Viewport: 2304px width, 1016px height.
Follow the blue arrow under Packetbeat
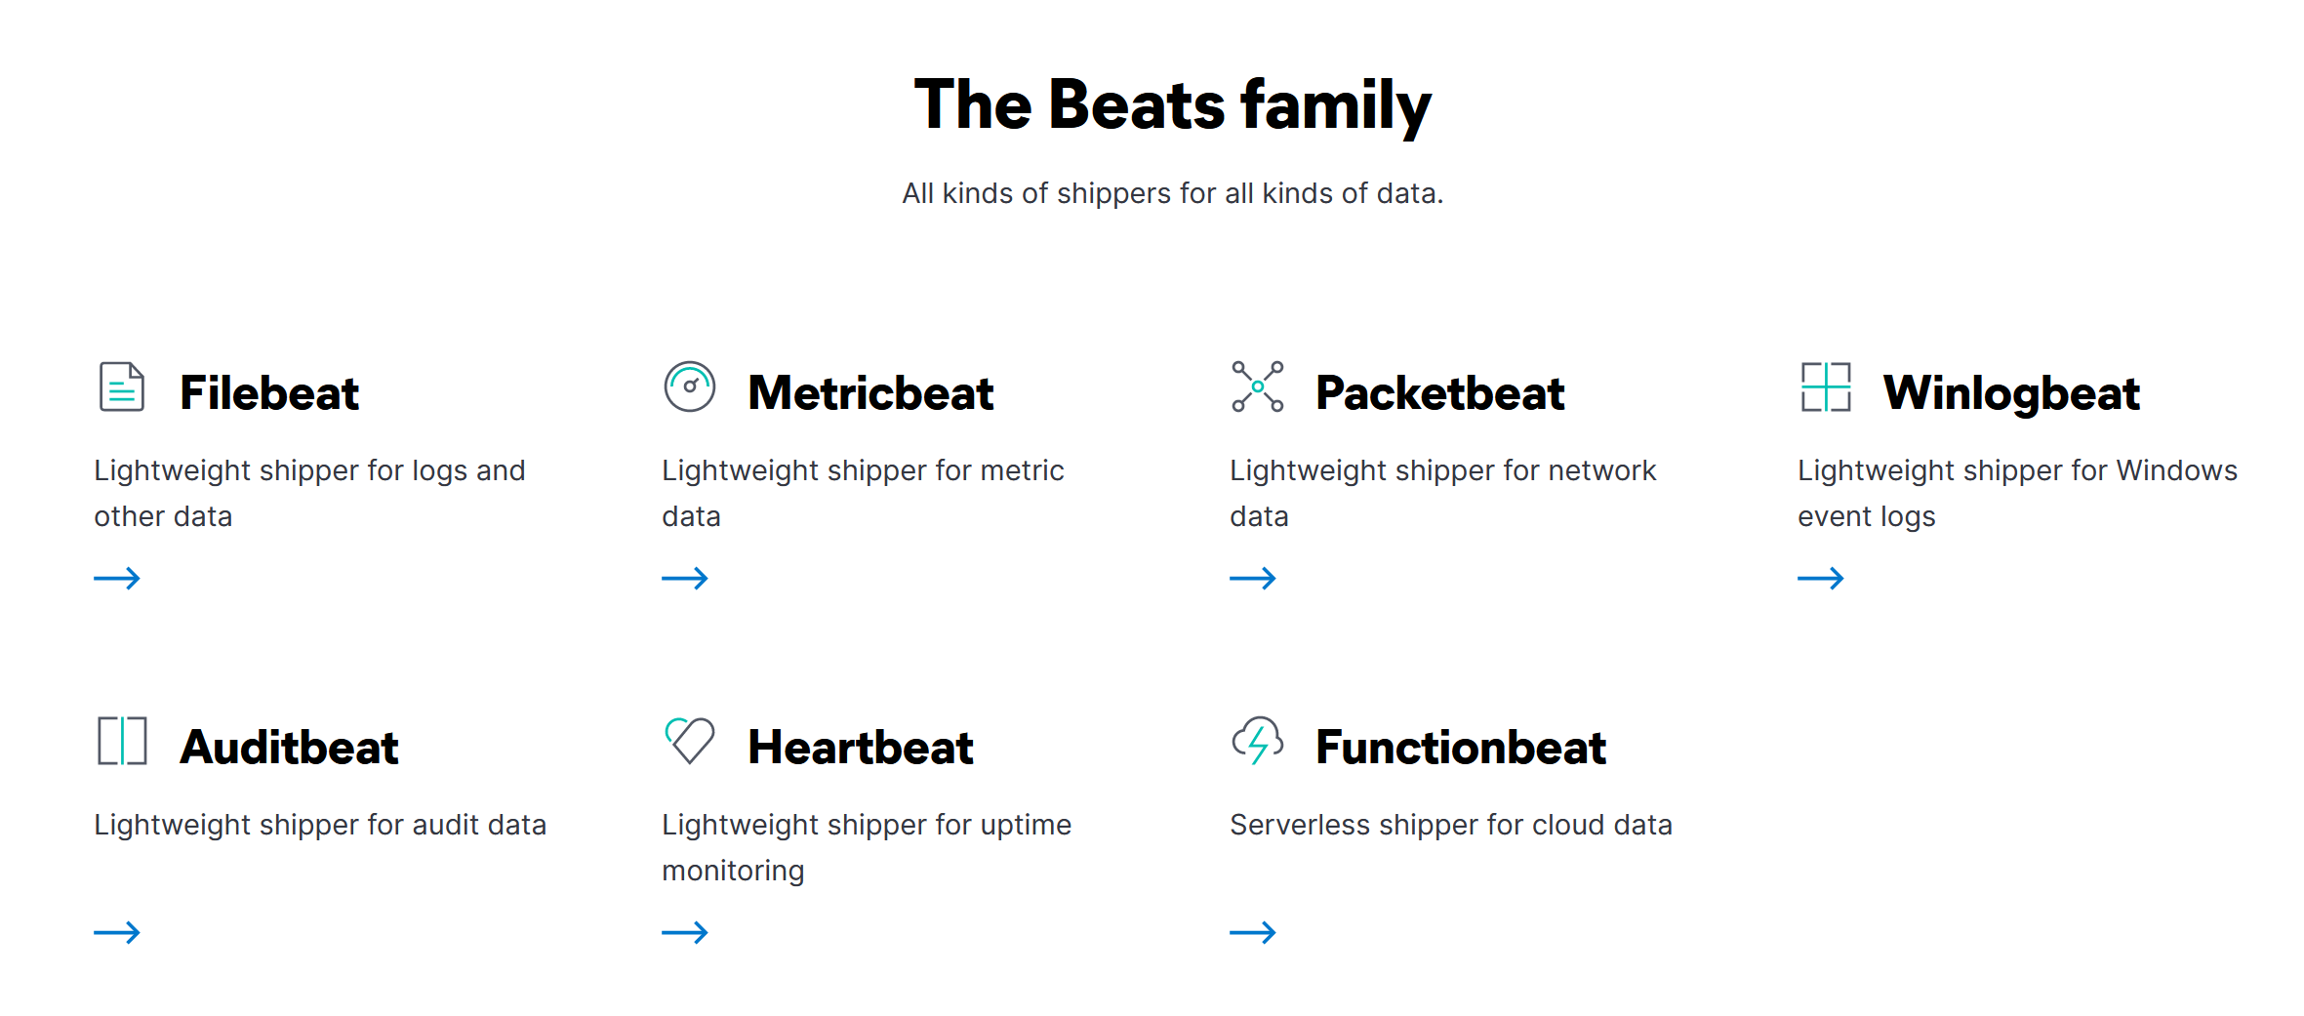coord(1253,579)
